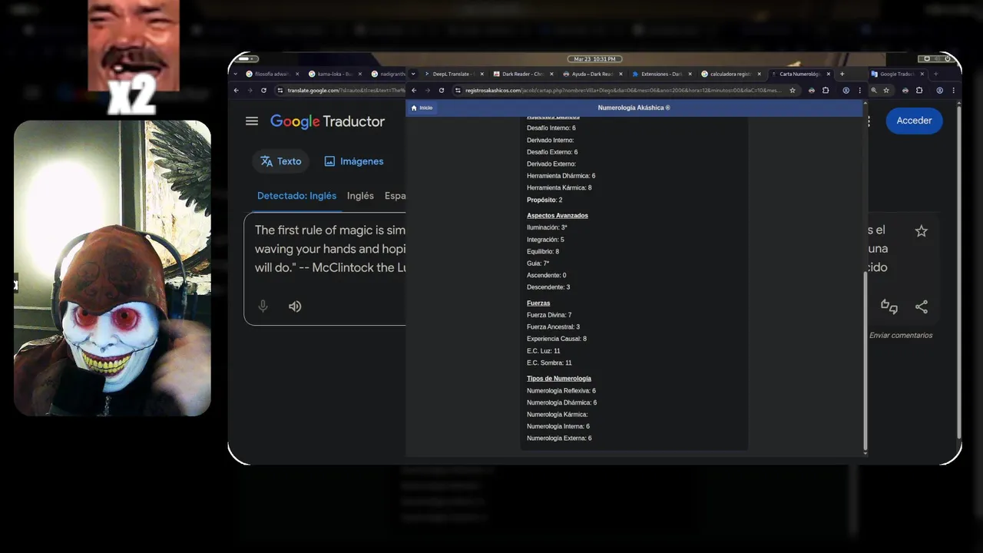Screen dimensions: 983x553
Task: Expand the tab search chevron in the translate.google.com window
Action: click(x=235, y=74)
